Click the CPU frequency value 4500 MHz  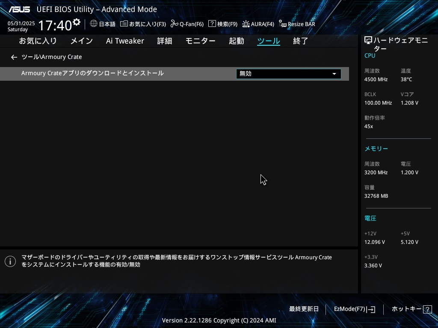[376, 79]
